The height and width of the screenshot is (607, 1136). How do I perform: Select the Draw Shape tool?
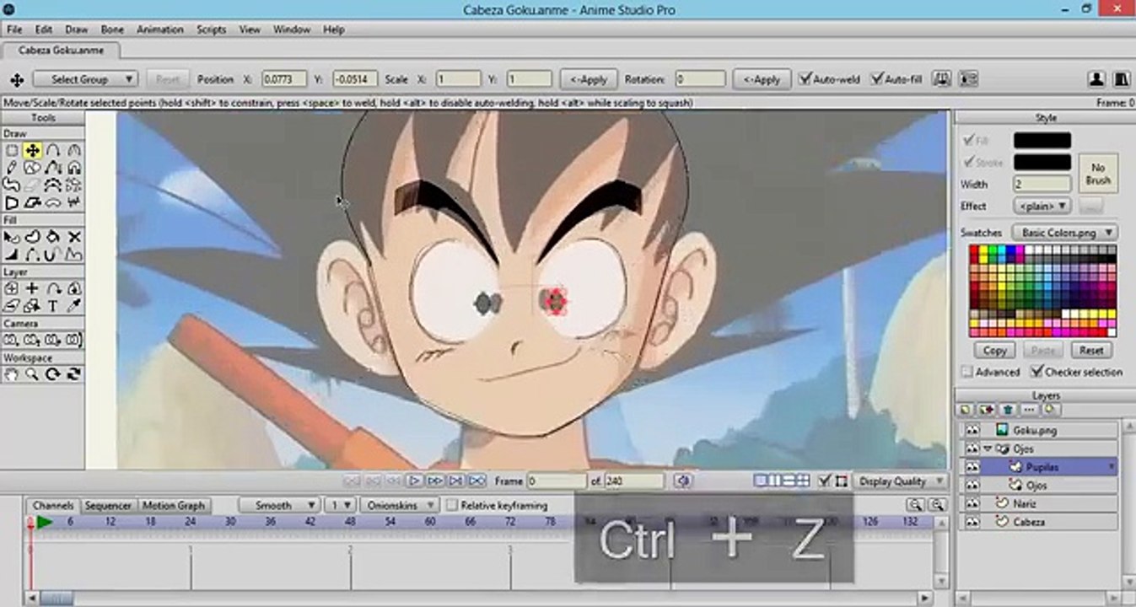tap(32, 168)
